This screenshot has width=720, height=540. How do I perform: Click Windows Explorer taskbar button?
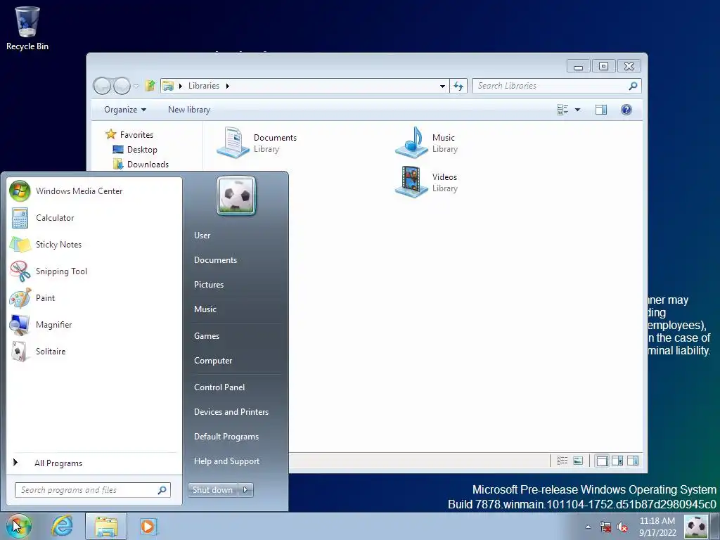106,526
